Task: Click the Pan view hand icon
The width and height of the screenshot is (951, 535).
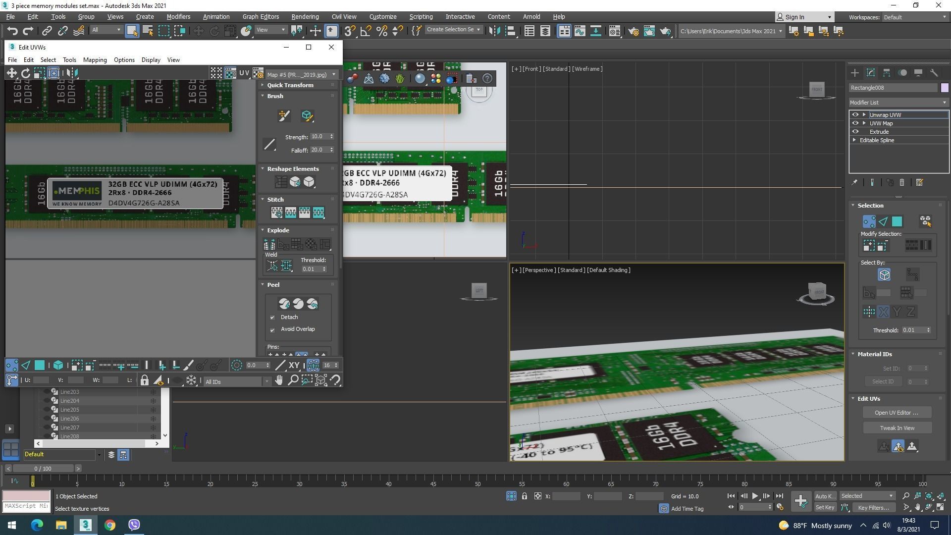Action: pyautogui.click(x=279, y=380)
